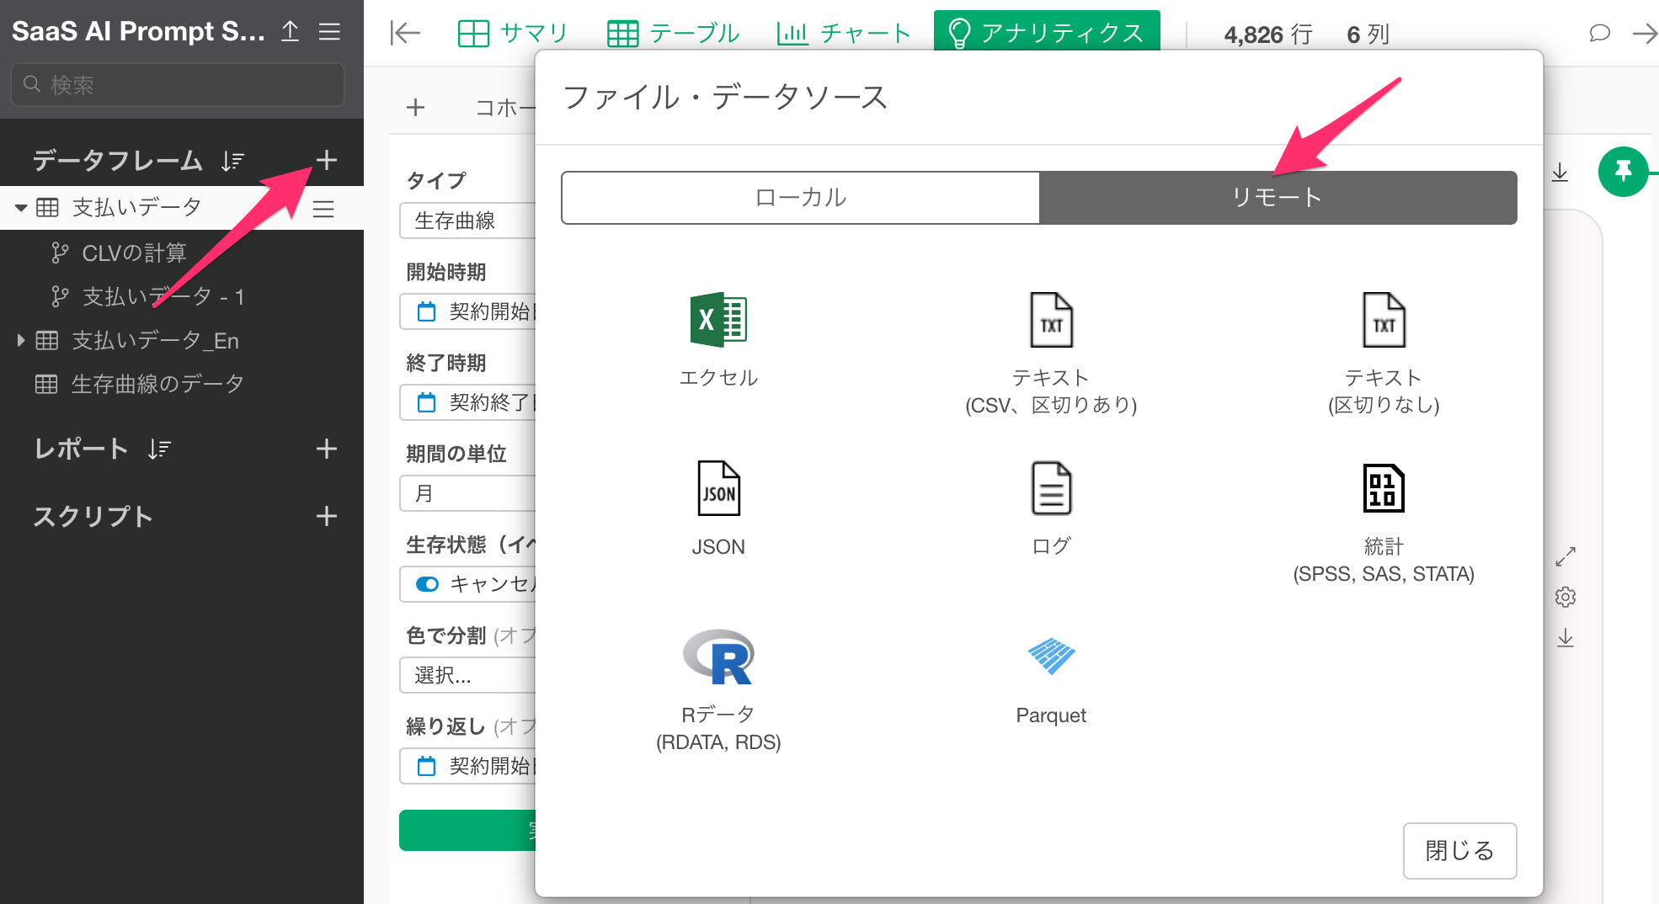1659x904 pixels.
Task: Click the expand fullscreen arrows icon
Action: pos(1566,556)
